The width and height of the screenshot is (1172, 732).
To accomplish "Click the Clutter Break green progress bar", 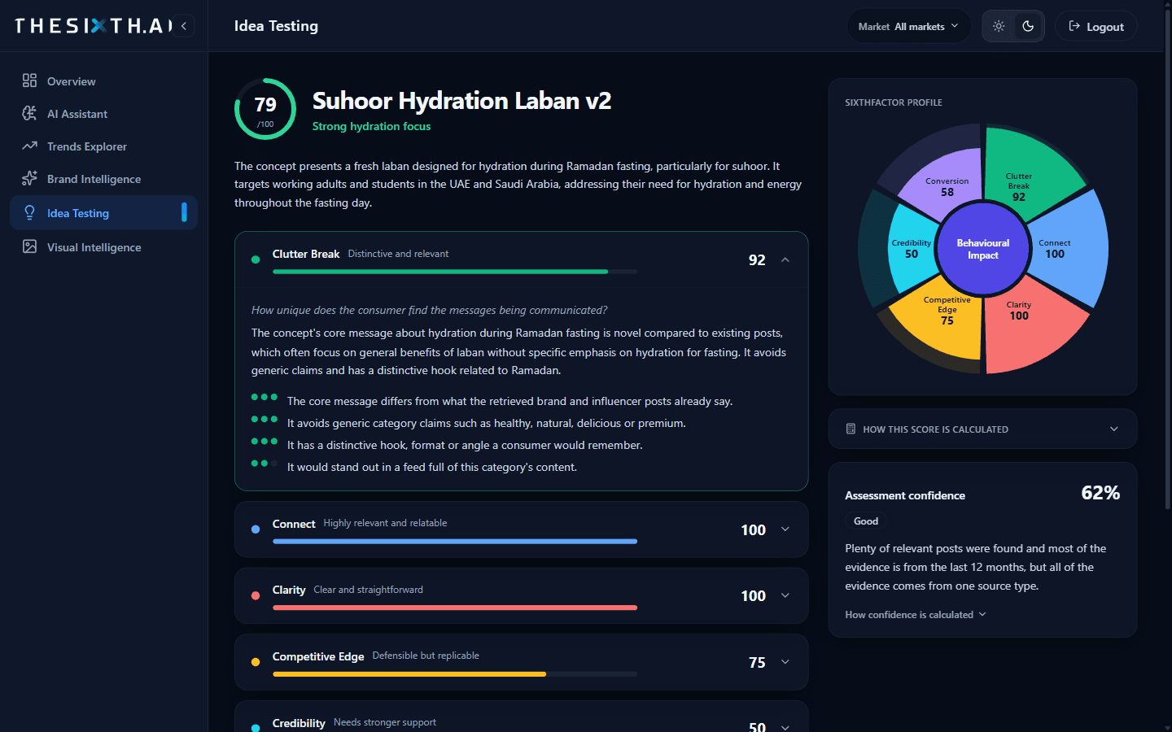I will pyautogui.click(x=440, y=272).
